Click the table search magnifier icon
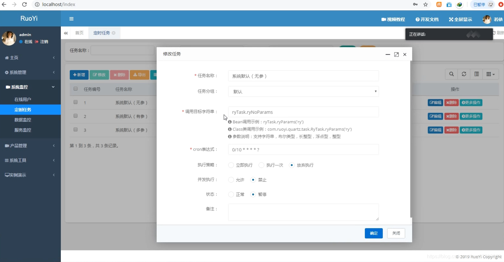Screen dimensions: 504x262 (451, 74)
